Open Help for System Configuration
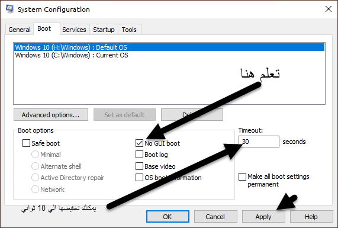 point(311,217)
